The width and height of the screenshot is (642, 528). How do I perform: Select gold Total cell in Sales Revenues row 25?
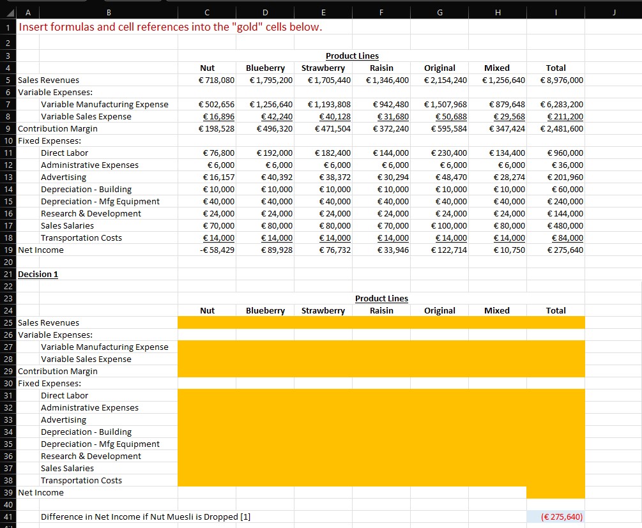coord(556,322)
